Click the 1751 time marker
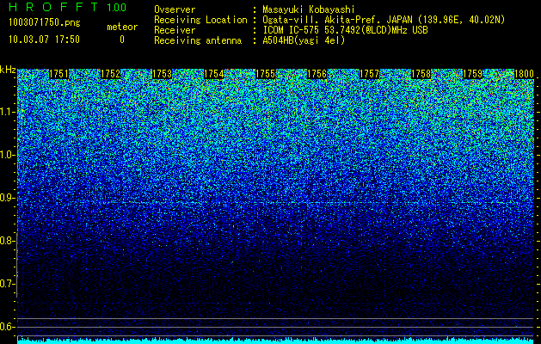This screenshot has height=344, width=541. pyautogui.click(x=59, y=74)
